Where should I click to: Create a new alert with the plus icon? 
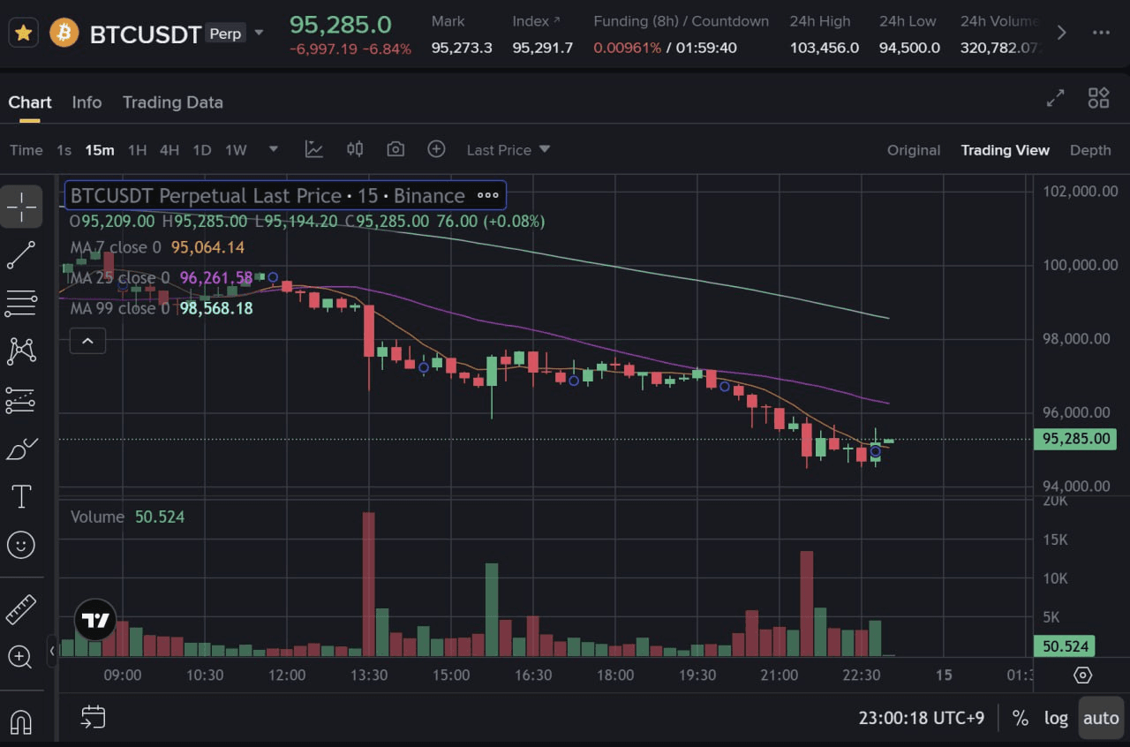(x=436, y=149)
